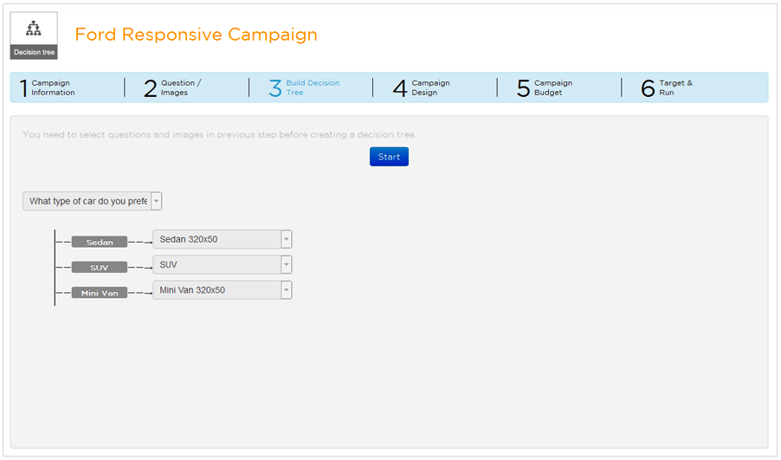Click the Sedan 320x50 selection field
Viewport: 781px width, 460px height.
click(x=216, y=239)
